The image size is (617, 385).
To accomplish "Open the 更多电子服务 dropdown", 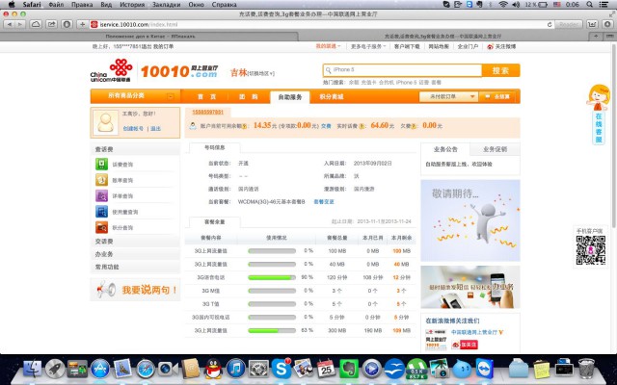I will coord(368,46).
